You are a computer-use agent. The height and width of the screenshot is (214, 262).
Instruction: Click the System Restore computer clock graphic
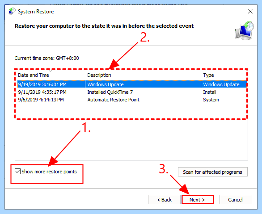click(x=244, y=30)
